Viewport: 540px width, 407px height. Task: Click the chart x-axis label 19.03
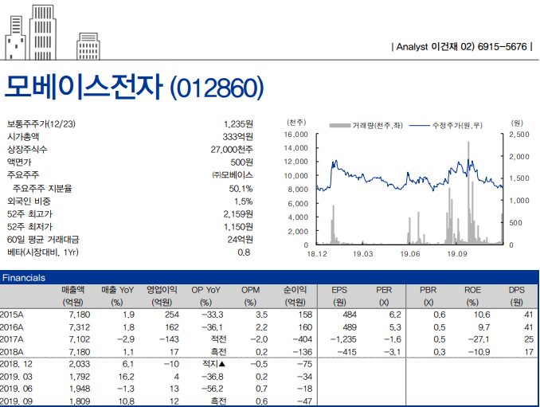[363, 254]
